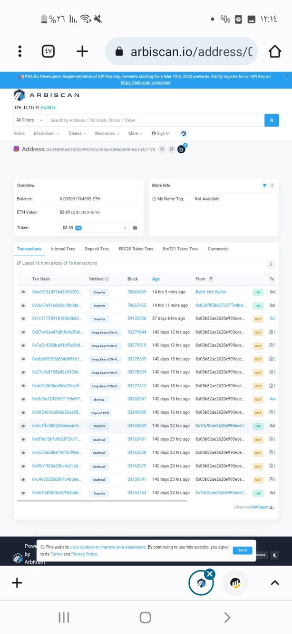The width and height of the screenshot is (292, 634).
Task: Switch to the Deposit Txns tab
Action: coord(97,249)
